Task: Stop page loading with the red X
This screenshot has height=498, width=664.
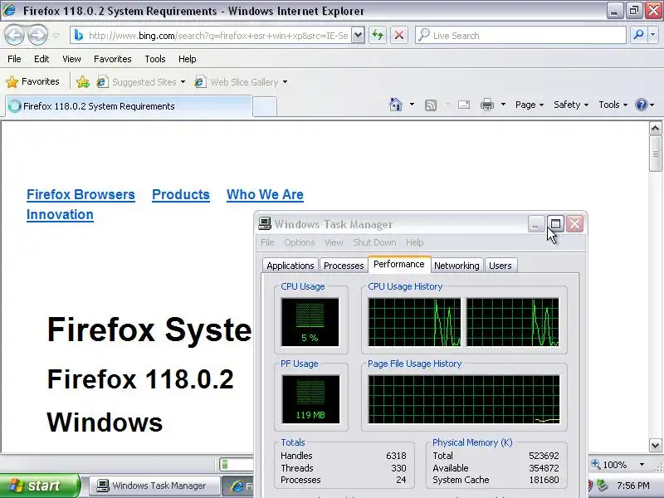Action: pos(399,35)
